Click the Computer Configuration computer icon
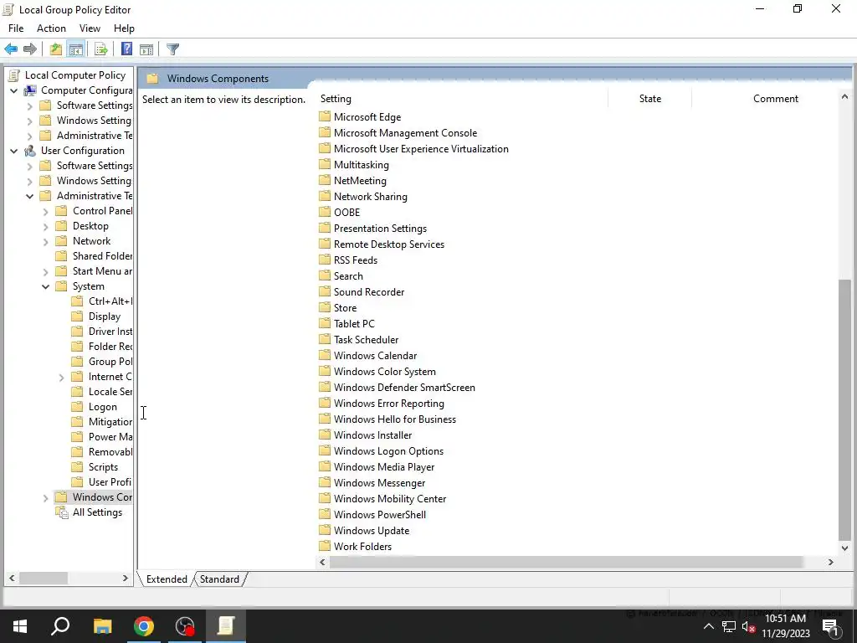This screenshot has width=857, height=643. click(x=31, y=90)
